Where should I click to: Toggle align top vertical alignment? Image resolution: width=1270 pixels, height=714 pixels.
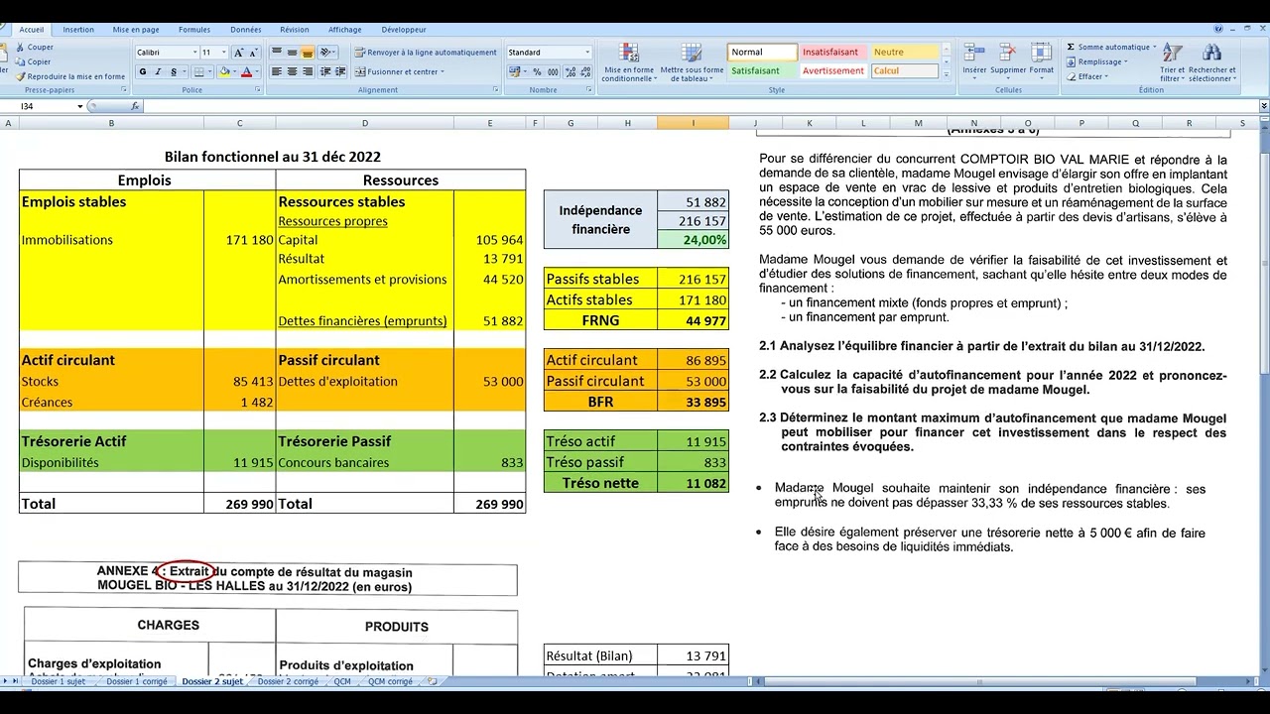(x=277, y=53)
